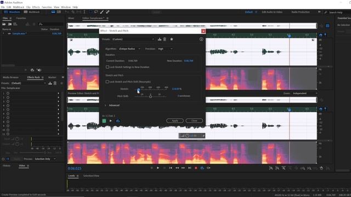Screen dimensions: 351x197
Task: Select the Spot Healing Brush tool
Action: tap(107, 12)
